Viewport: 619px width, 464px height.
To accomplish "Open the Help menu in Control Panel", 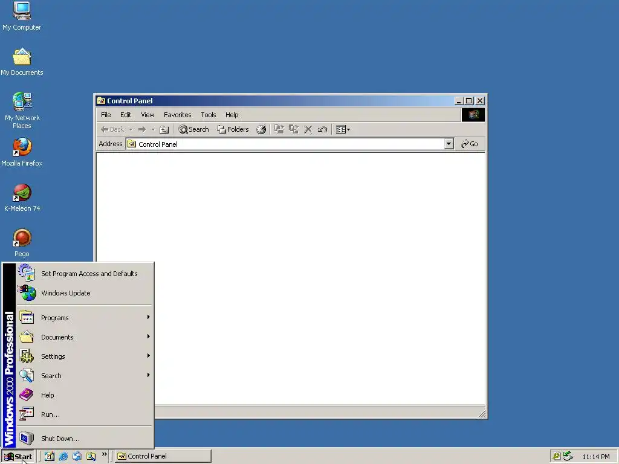I will pos(232,115).
